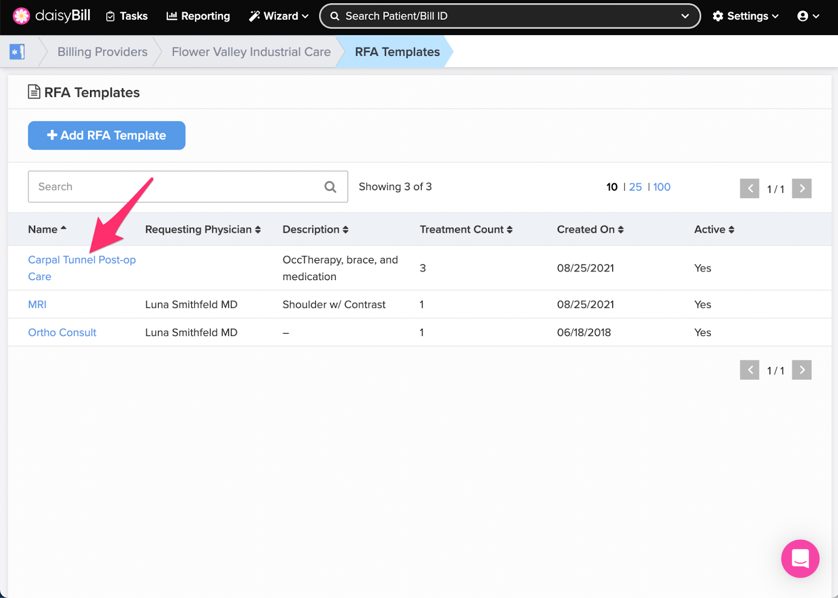The image size is (838, 598).
Task: Open the Tasks page
Action: (x=127, y=16)
